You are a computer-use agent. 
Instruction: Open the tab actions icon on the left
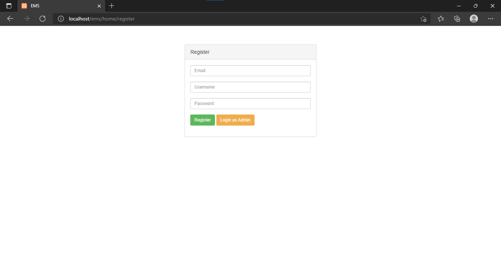tap(8, 6)
